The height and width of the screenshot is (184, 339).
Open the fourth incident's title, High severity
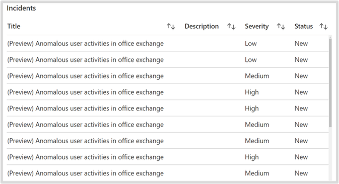(86, 92)
